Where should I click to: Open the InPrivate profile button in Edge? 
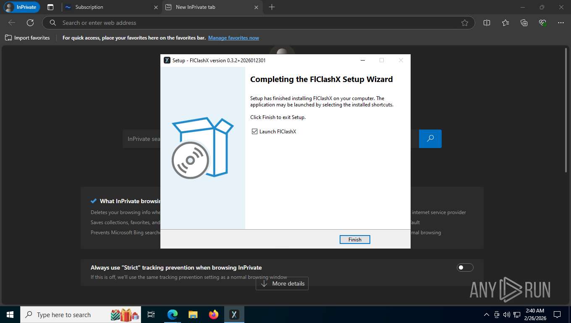tap(21, 7)
